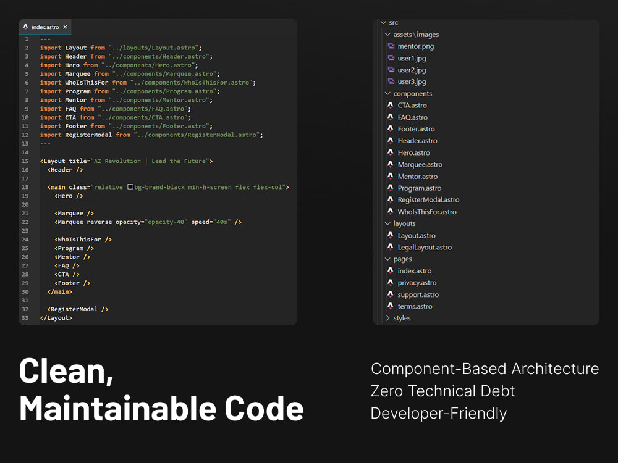The image size is (618, 463).
Task: Click the RegisterModal import path on line 12
Action: pyautogui.click(x=197, y=135)
